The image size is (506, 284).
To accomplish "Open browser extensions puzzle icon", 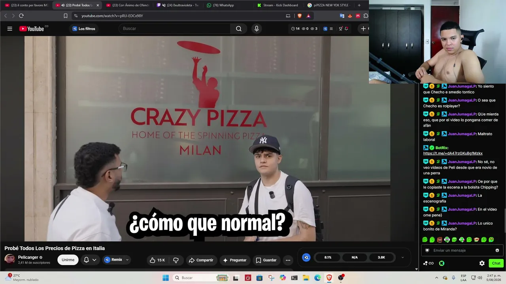I will (366, 16).
